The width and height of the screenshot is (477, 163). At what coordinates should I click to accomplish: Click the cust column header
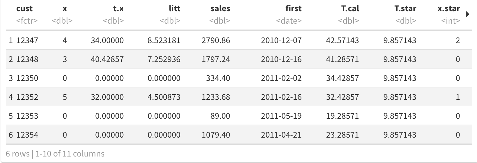24,9
